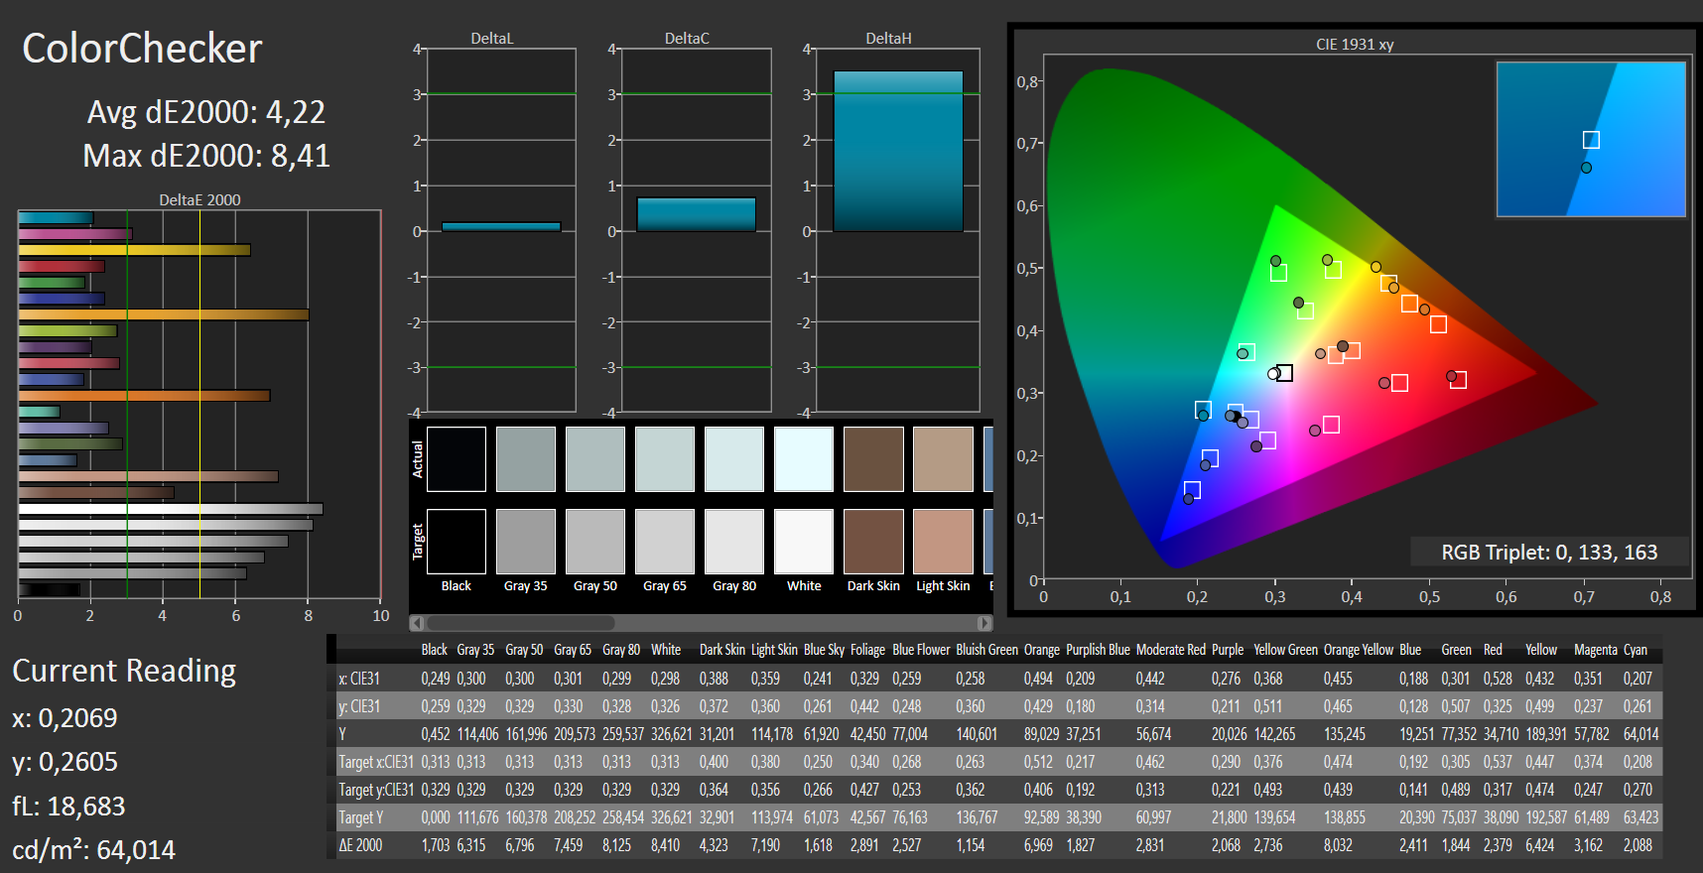Click the 'fL: 18,683' reading
This screenshot has width=1703, height=873.
pyautogui.click(x=68, y=807)
